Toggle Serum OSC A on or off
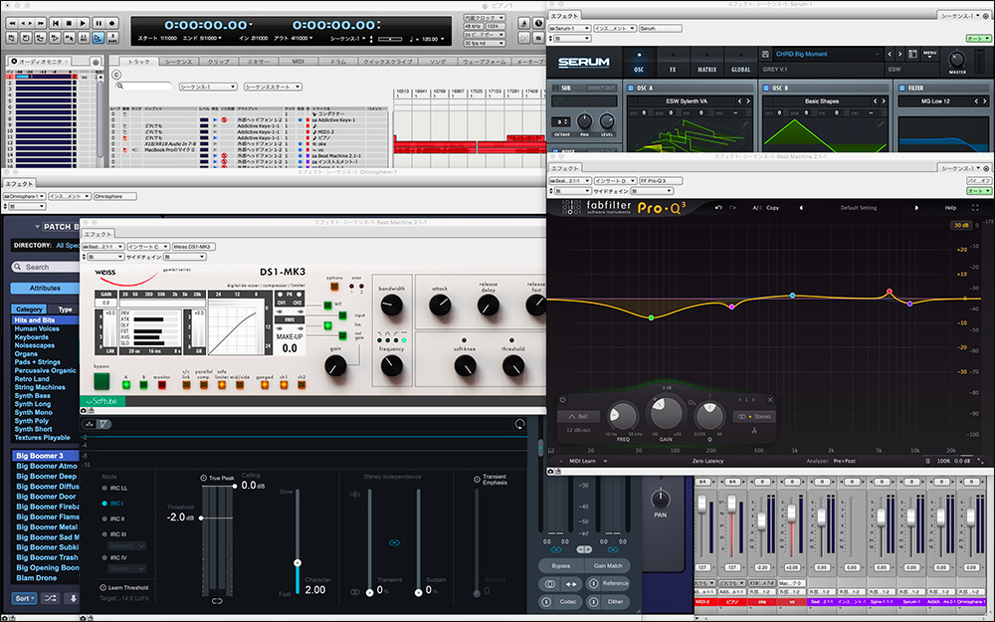Viewport: 995px width, 622px height. 632,89
